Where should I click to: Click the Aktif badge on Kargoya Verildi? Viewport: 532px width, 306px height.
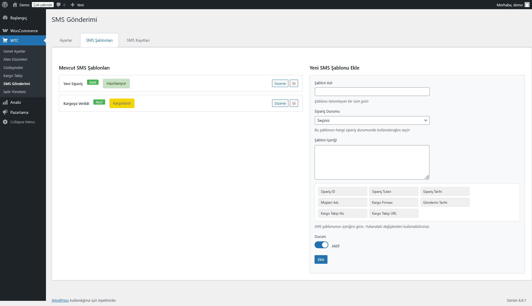(99, 102)
